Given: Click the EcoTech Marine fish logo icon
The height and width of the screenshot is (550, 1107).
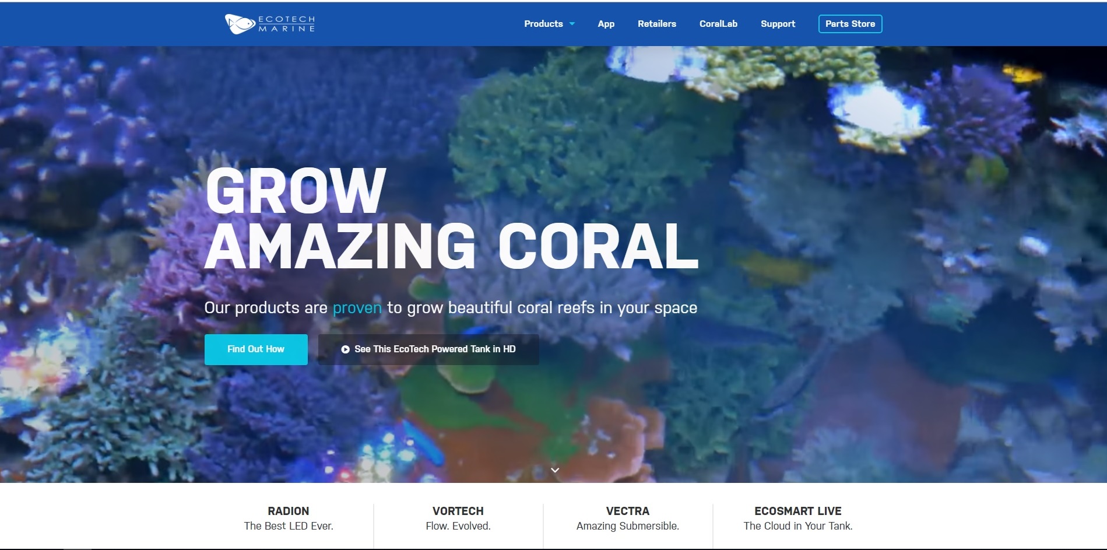Looking at the screenshot, I should coord(240,24).
